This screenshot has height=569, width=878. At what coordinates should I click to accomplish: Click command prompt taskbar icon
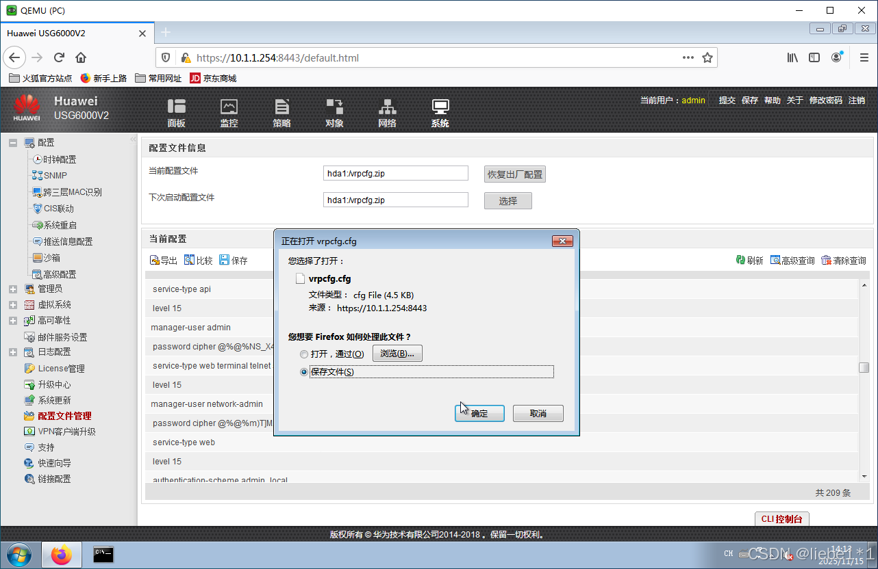[x=103, y=555]
